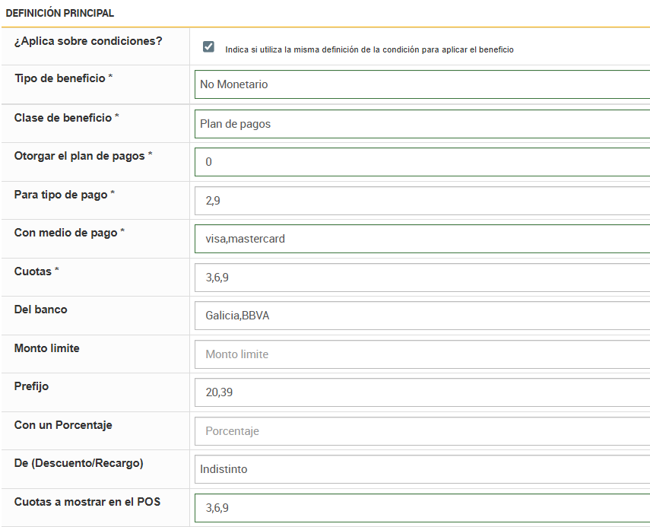This screenshot has width=650, height=527.
Task: Expand the 'Clase de beneficio' selector
Action: (422, 124)
